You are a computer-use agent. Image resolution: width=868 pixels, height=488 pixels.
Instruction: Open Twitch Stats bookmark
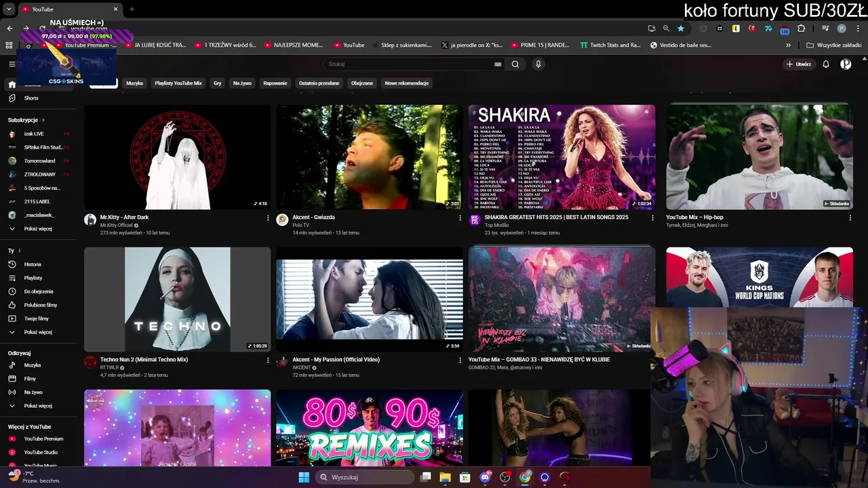point(610,45)
